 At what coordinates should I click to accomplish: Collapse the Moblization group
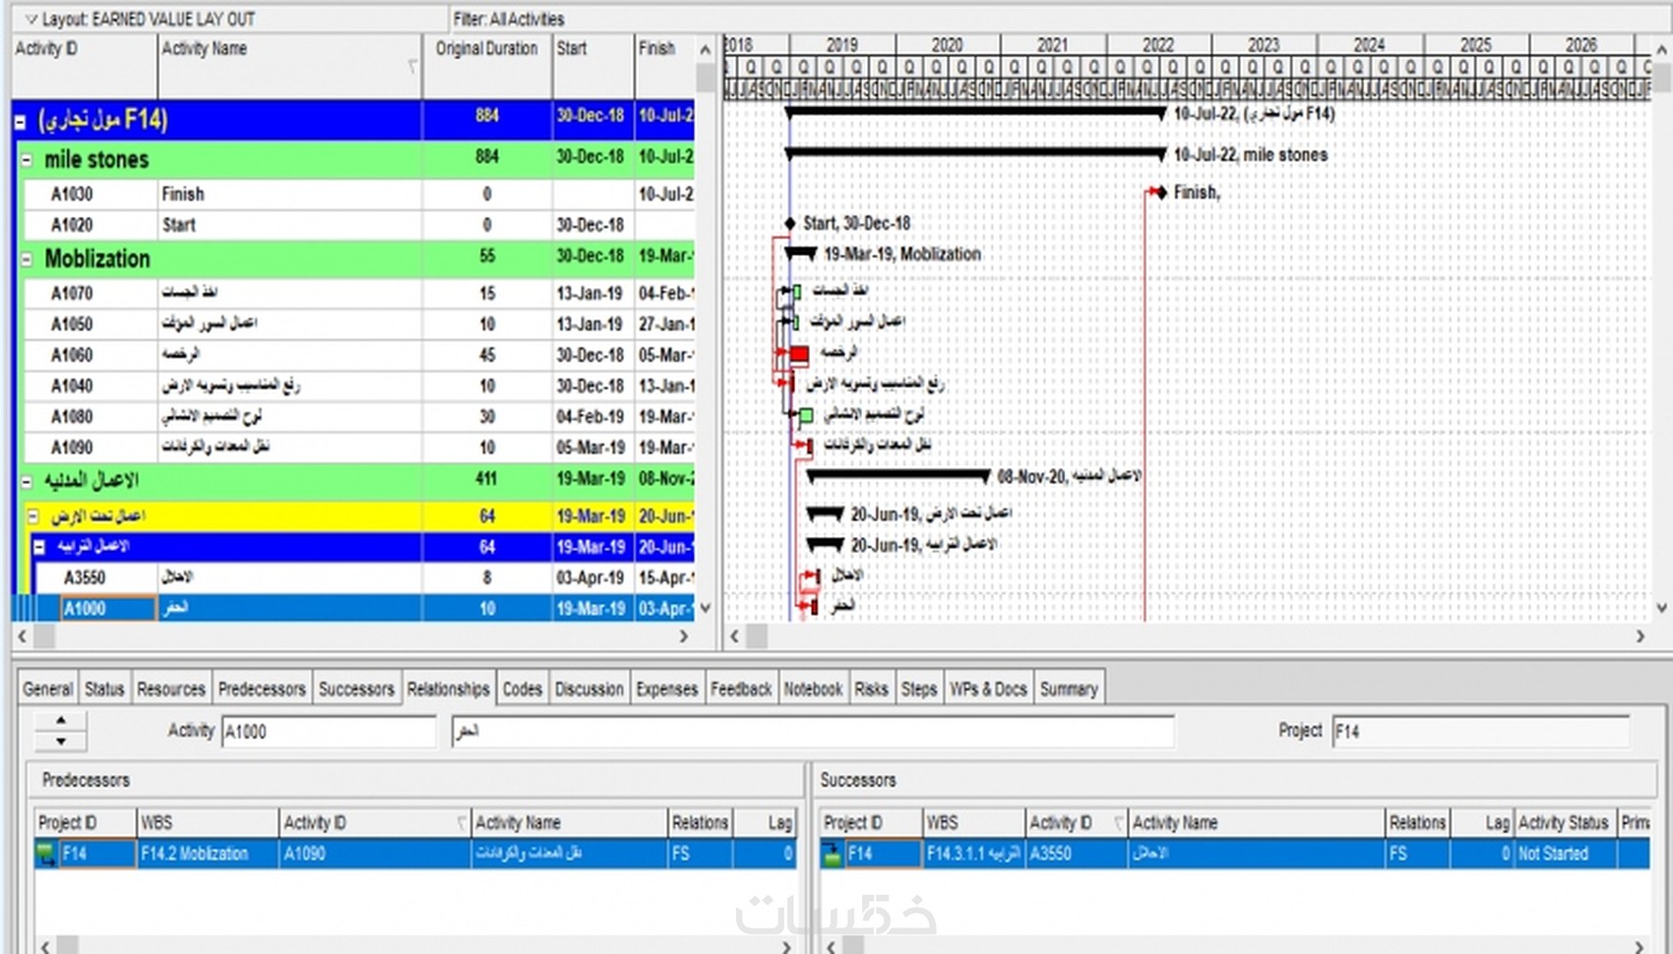click(27, 260)
